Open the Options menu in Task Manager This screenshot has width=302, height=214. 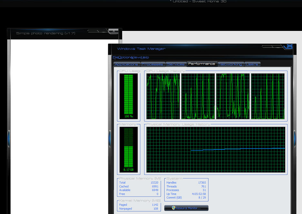[x=125, y=57]
